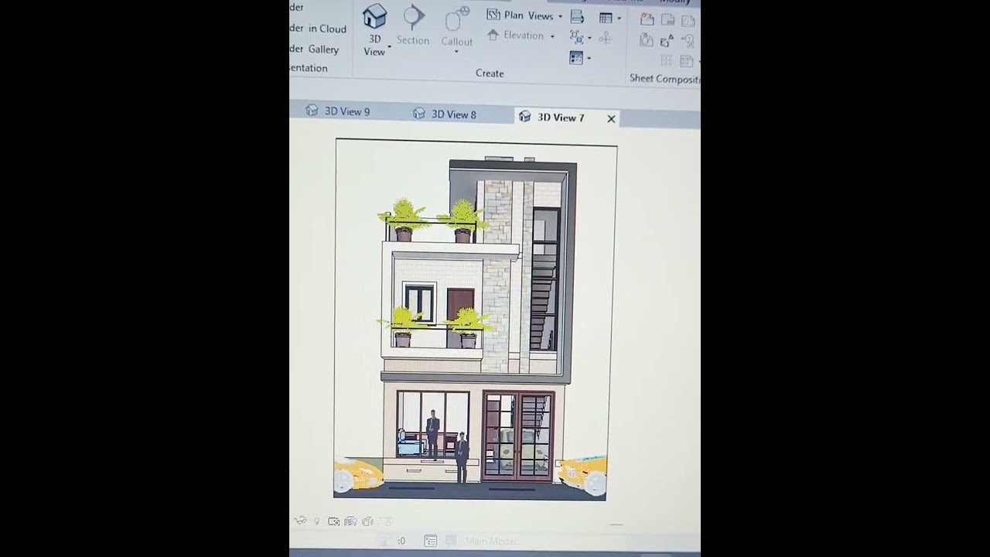Viewport: 990px width, 557px height.
Task: Click the first icon in Sheet Composition top row
Action: (647, 19)
